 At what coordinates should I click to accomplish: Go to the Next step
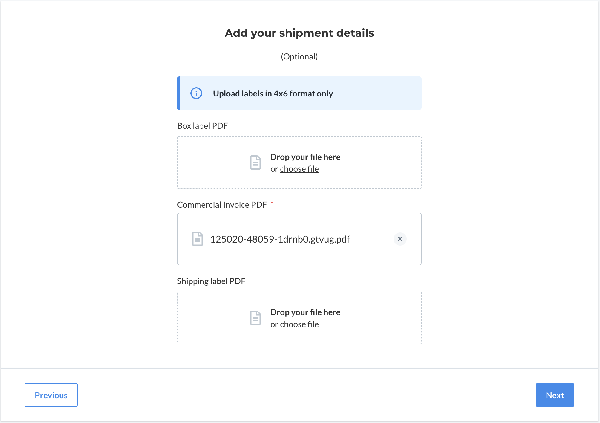tap(555, 395)
